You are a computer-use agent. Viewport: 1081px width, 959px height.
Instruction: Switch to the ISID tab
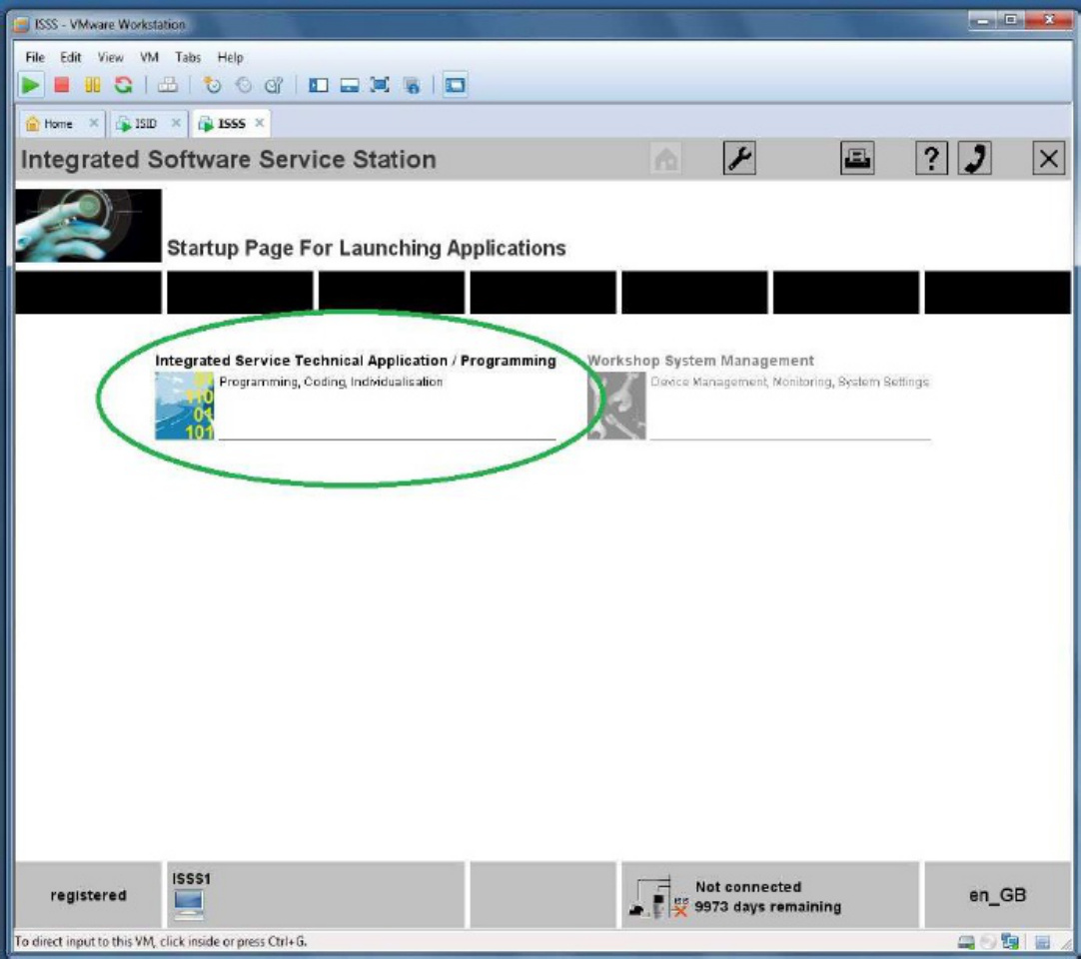tap(145, 124)
